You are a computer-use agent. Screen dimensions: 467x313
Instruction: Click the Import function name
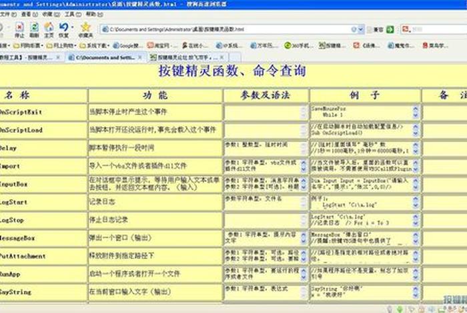click(10, 166)
